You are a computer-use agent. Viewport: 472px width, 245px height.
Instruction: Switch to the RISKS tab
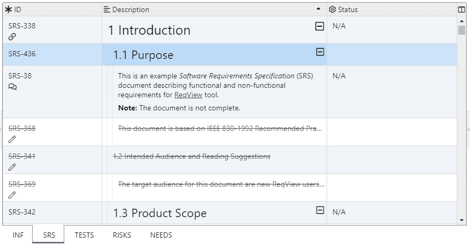(x=122, y=235)
